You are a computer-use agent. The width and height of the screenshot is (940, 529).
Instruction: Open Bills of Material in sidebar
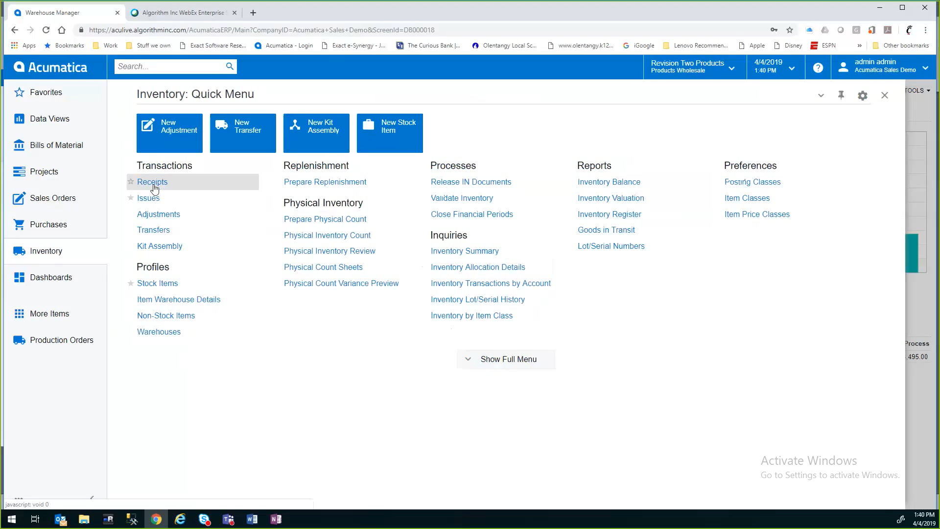pos(56,145)
